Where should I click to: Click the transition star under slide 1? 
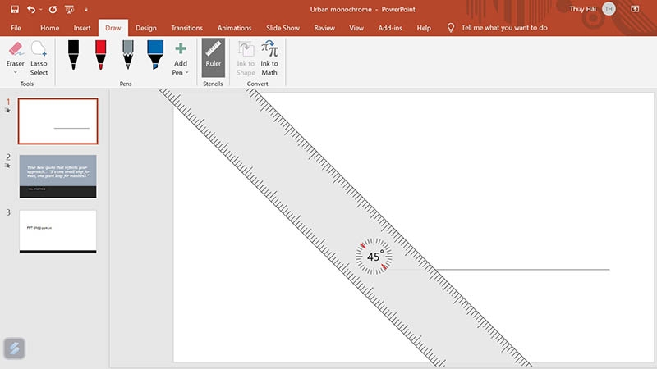[8, 111]
